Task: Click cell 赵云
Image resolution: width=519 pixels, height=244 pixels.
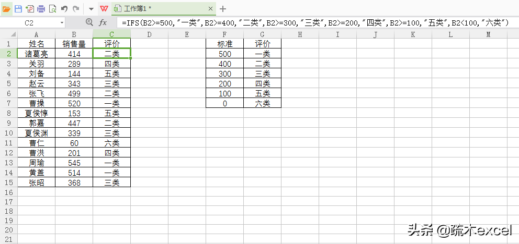Action: [x=37, y=83]
